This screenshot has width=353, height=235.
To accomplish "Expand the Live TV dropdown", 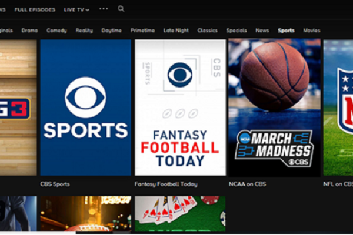I will coord(76,9).
